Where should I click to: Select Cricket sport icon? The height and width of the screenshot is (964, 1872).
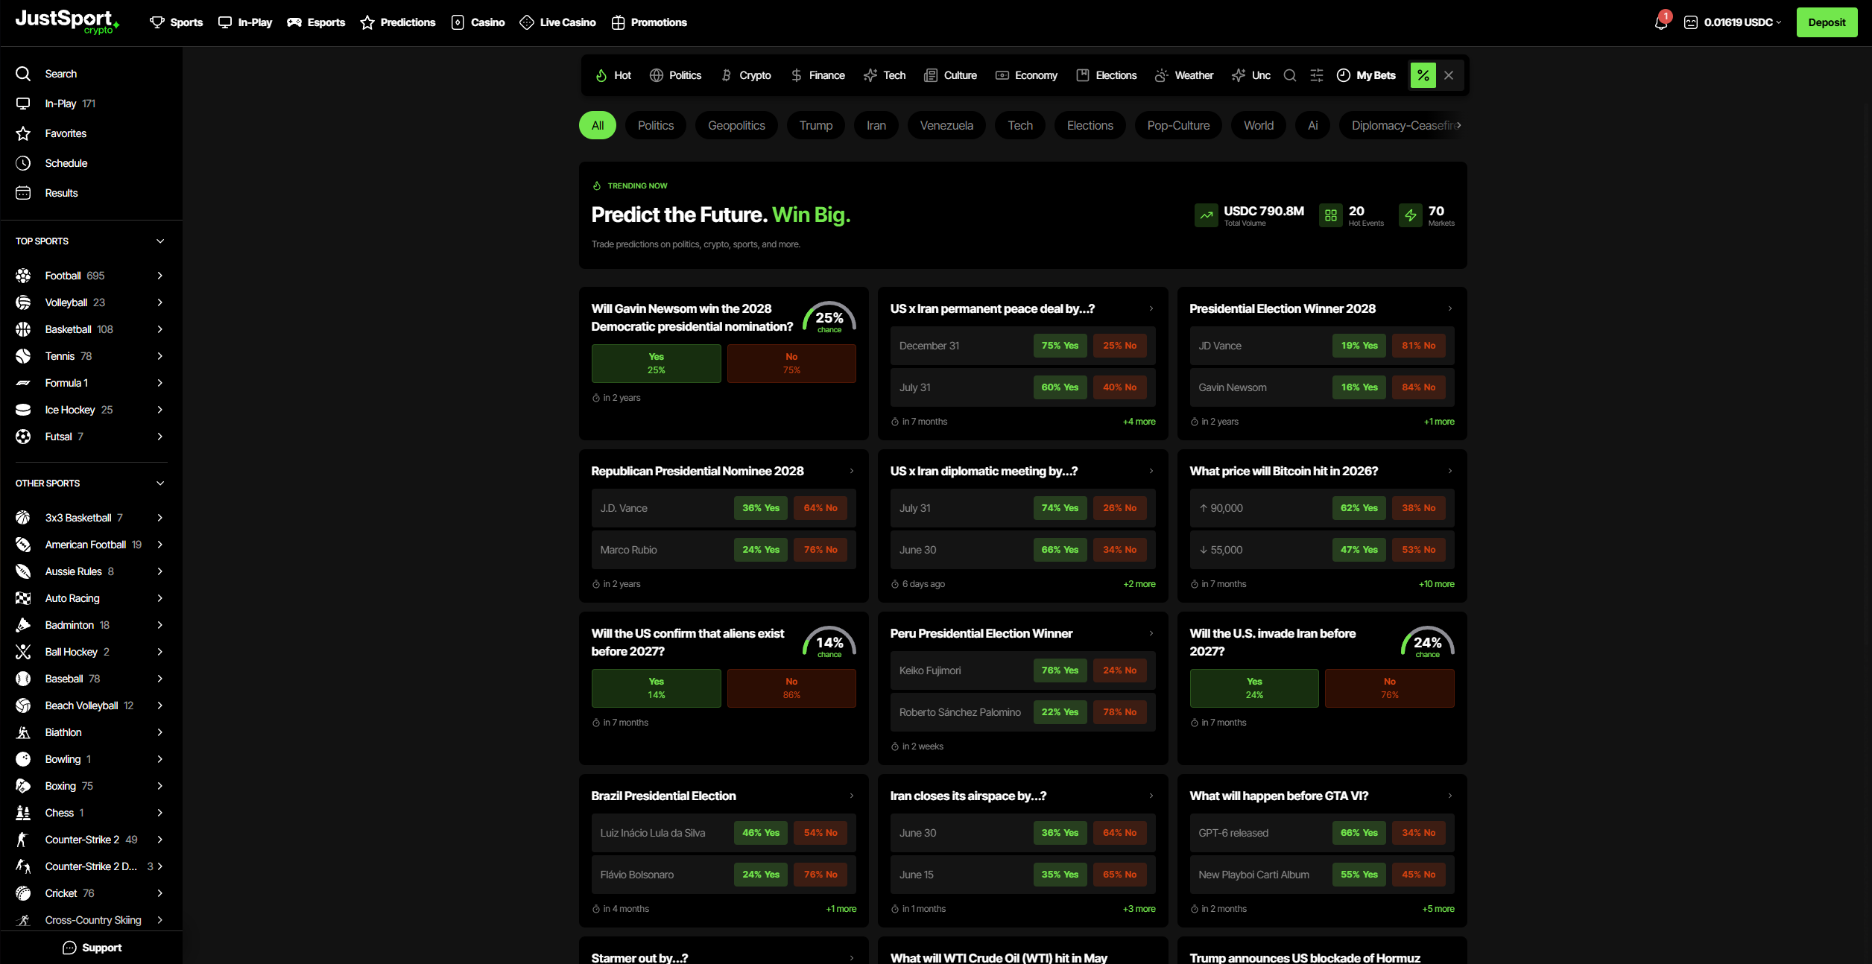[x=23, y=893]
